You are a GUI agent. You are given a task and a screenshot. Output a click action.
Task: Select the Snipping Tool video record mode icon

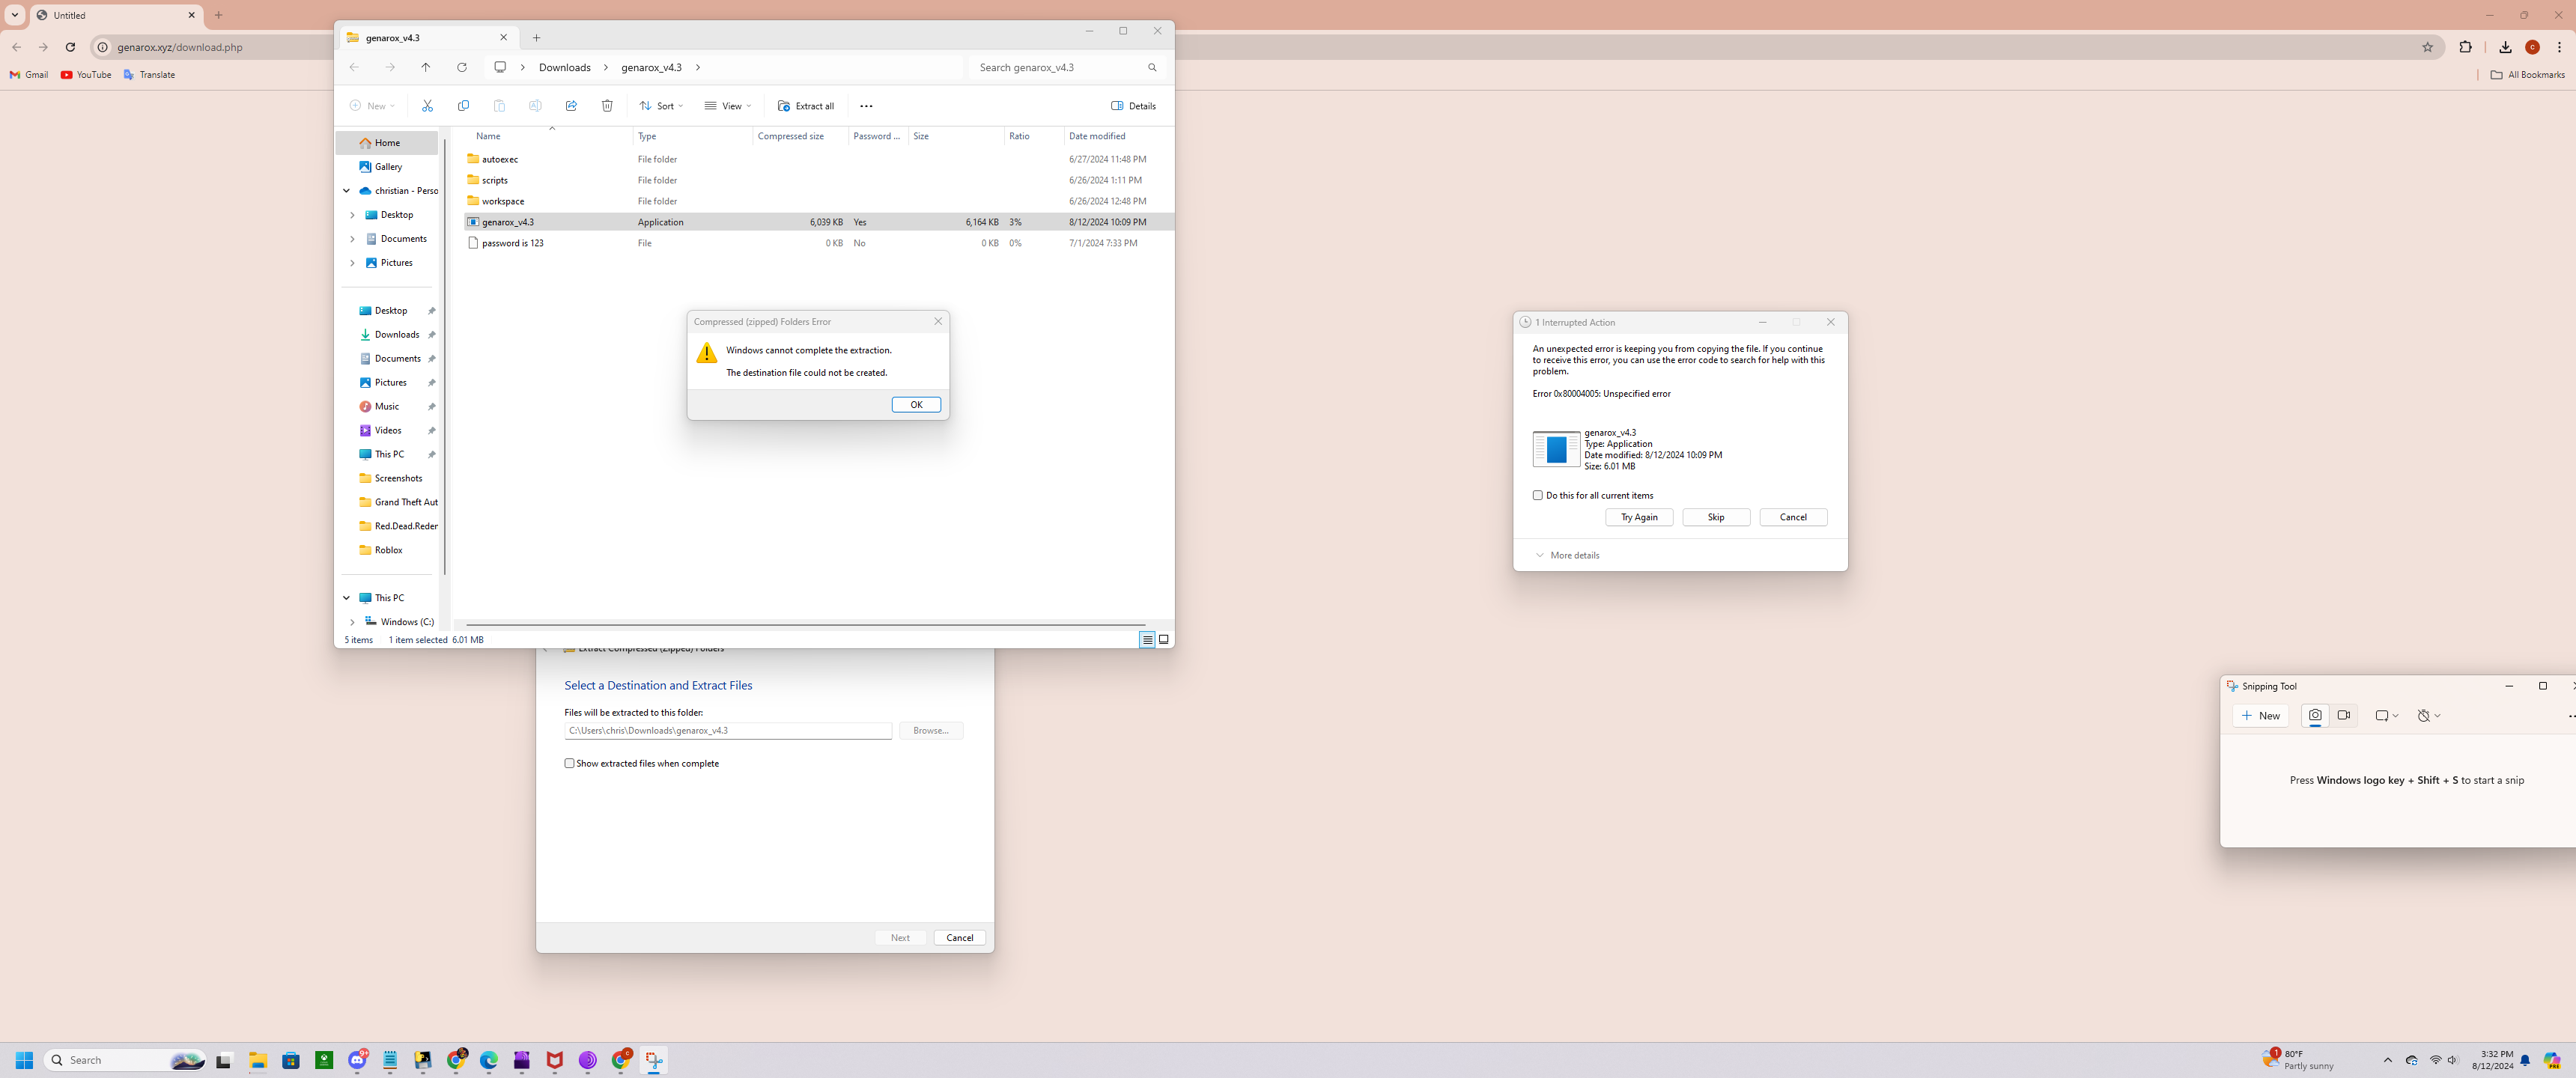[2344, 715]
